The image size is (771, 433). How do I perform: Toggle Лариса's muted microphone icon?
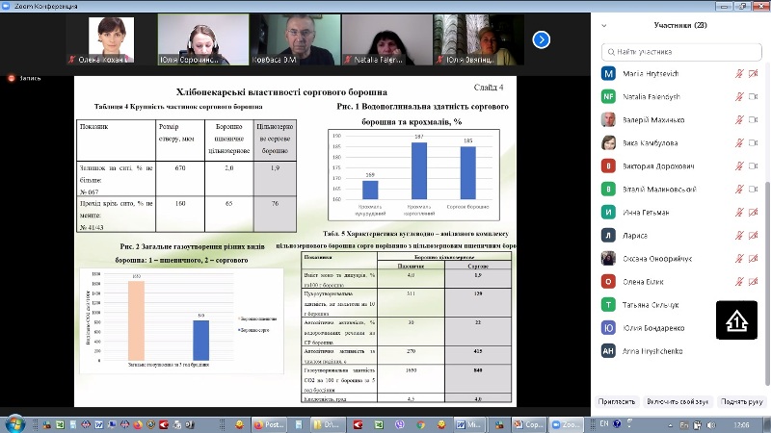(x=739, y=235)
